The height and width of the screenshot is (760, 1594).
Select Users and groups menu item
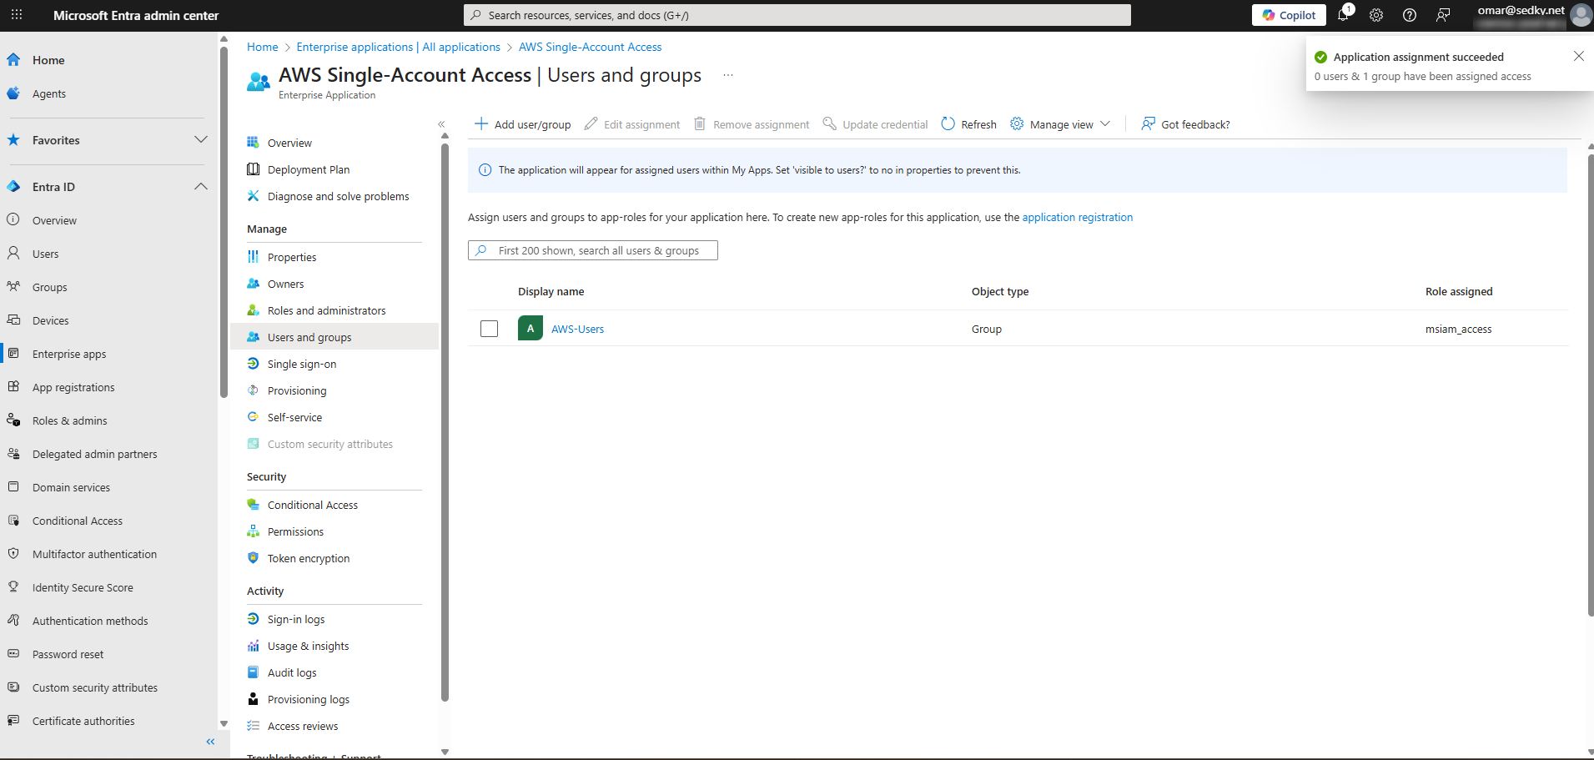tap(334, 337)
